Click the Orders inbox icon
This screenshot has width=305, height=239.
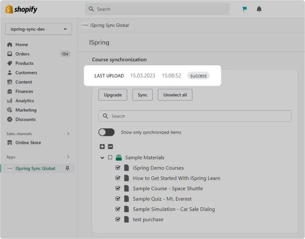10,54
